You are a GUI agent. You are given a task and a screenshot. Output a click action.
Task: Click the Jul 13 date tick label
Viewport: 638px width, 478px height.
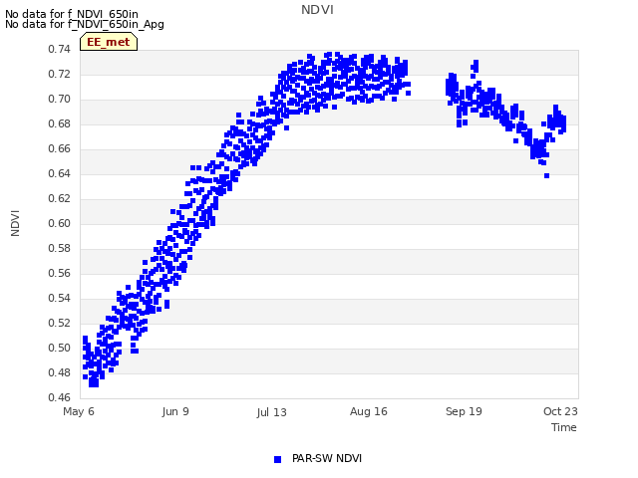[271, 412]
